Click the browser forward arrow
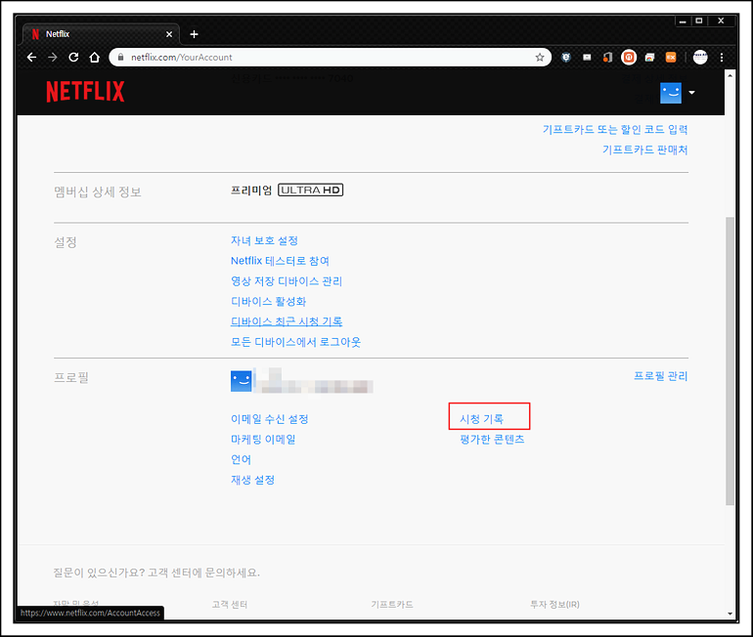The image size is (753, 637). [x=53, y=57]
